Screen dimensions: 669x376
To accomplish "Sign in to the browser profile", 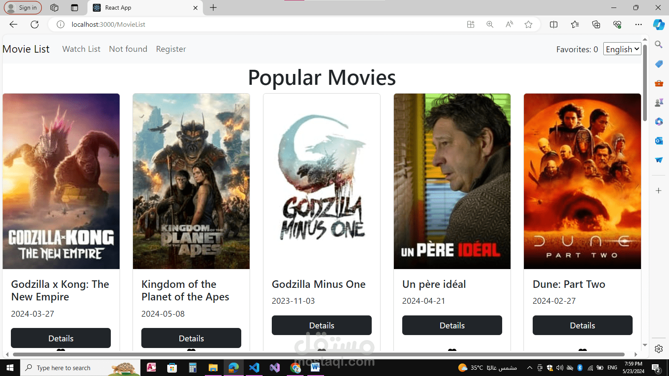I will tap(23, 8).
